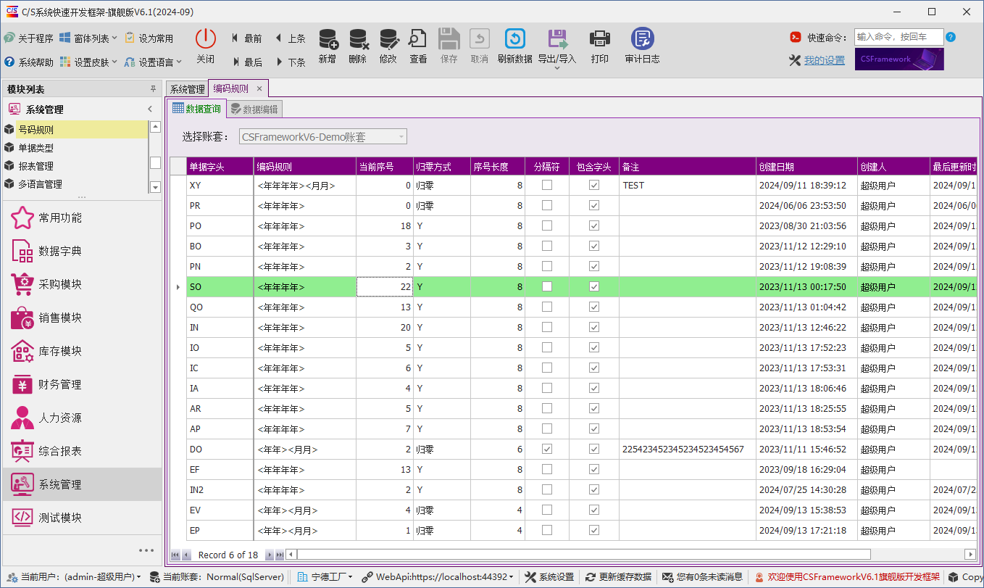Toggle 分隔符 checkbox in EV row

pyautogui.click(x=547, y=510)
